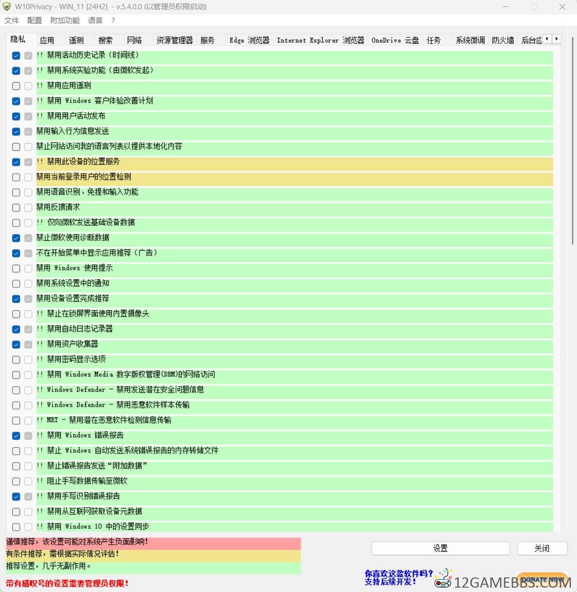Check 仅向微软发送基础设备数据 checkbox
The height and width of the screenshot is (592, 577).
click(16, 223)
